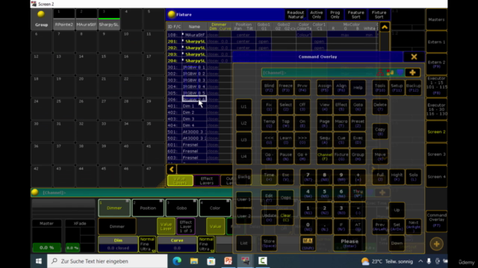
Task: Click yellow ball beside the main command line
Action: pyautogui.click(x=35, y=192)
